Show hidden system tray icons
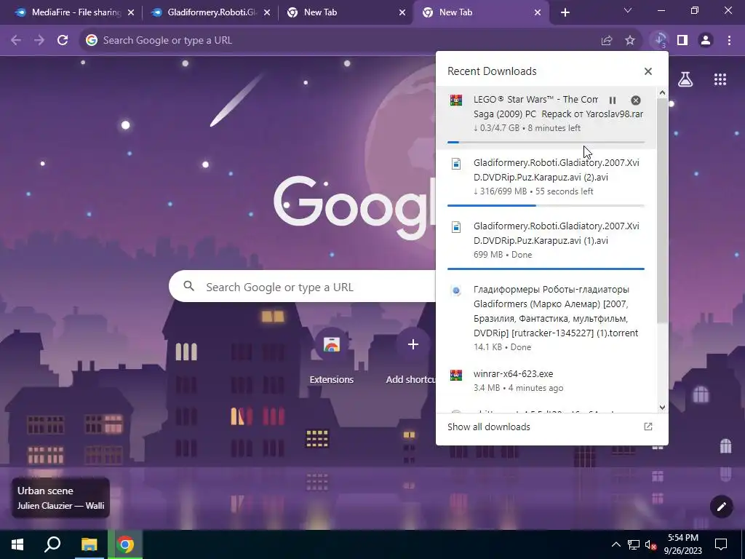The width and height of the screenshot is (745, 559). (615, 544)
